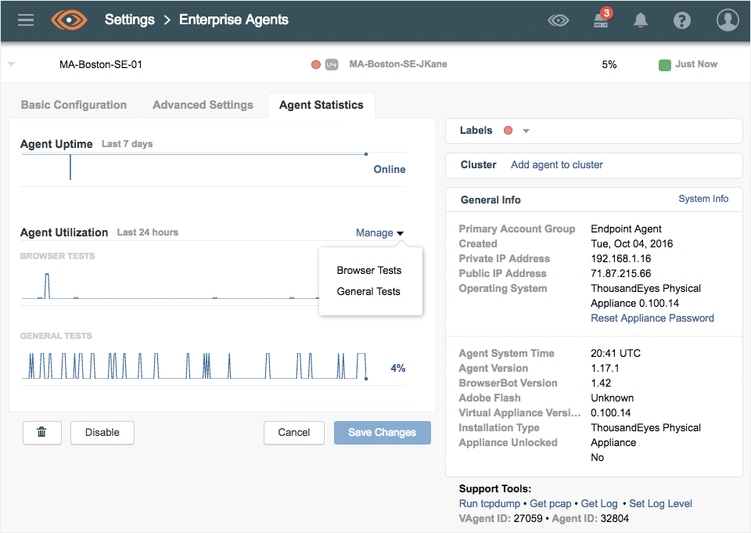Switch to Advanced Settings tab
This screenshot has height=533, width=751.
coord(203,105)
